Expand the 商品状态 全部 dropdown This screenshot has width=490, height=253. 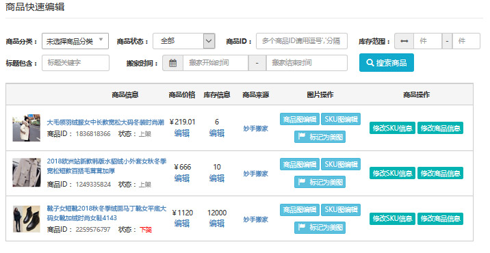183,41
